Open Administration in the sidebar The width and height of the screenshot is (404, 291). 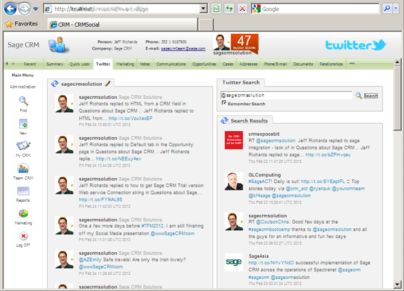[22, 87]
